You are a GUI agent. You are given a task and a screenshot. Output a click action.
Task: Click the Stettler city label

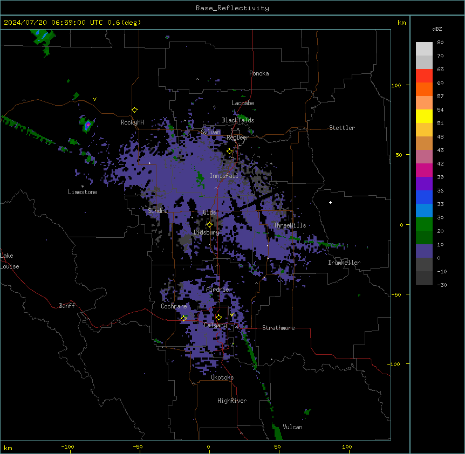click(x=342, y=128)
